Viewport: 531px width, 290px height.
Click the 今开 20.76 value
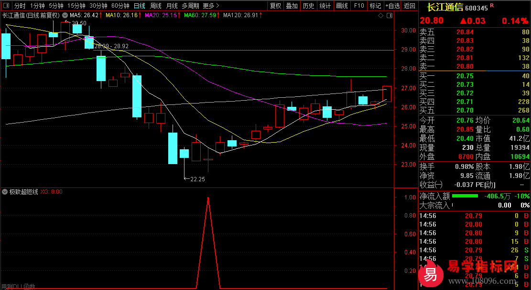click(x=465, y=120)
